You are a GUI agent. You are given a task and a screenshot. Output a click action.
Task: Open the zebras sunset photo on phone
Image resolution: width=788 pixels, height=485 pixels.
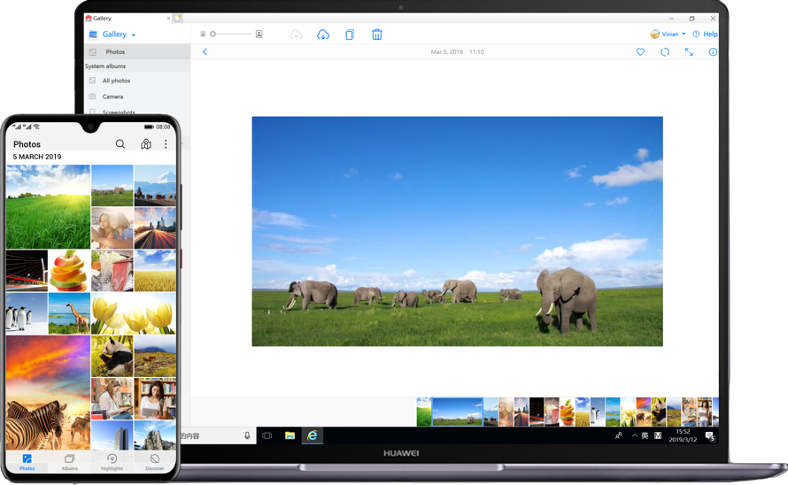[x=48, y=393]
